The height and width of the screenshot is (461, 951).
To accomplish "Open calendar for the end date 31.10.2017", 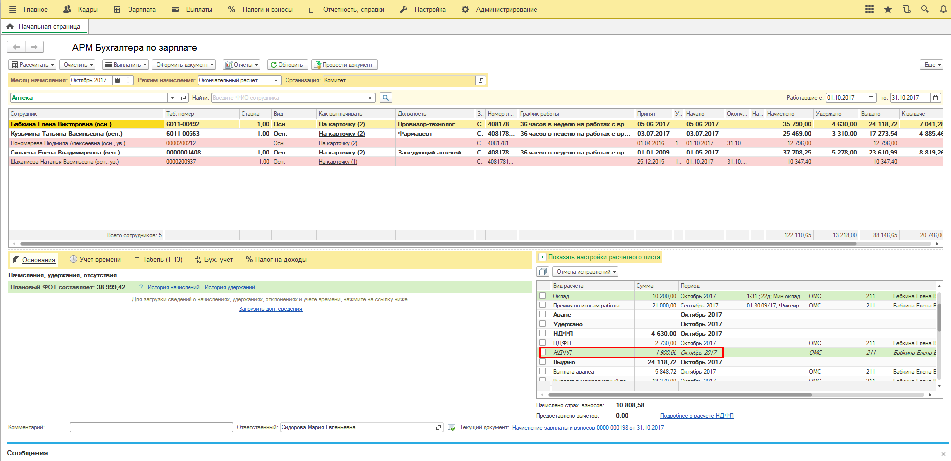I will 936,98.
